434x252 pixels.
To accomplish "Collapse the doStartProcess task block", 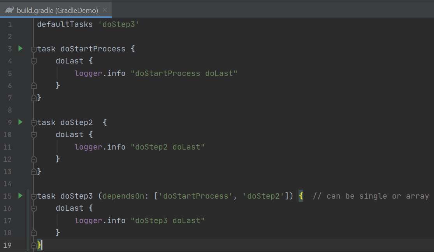I will [x=34, y=49].
